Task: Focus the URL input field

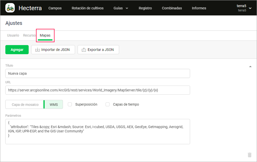Action: point(98,90)
